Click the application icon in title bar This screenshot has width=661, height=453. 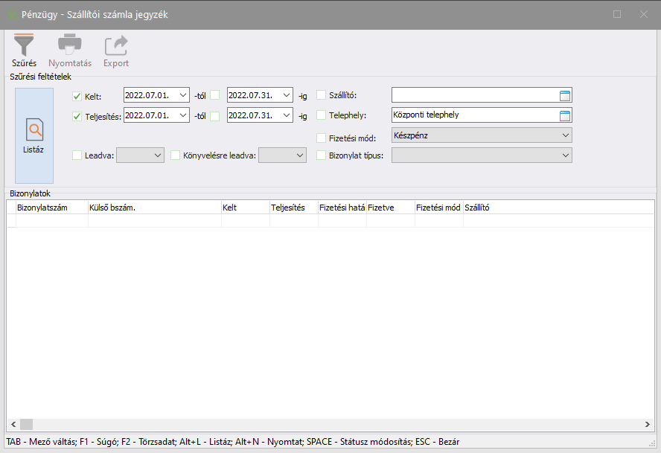click(11, 14)
